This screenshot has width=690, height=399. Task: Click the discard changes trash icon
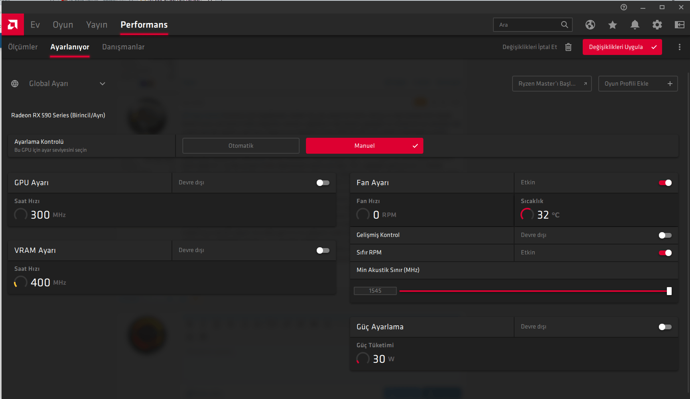click(x=568, y=47)
